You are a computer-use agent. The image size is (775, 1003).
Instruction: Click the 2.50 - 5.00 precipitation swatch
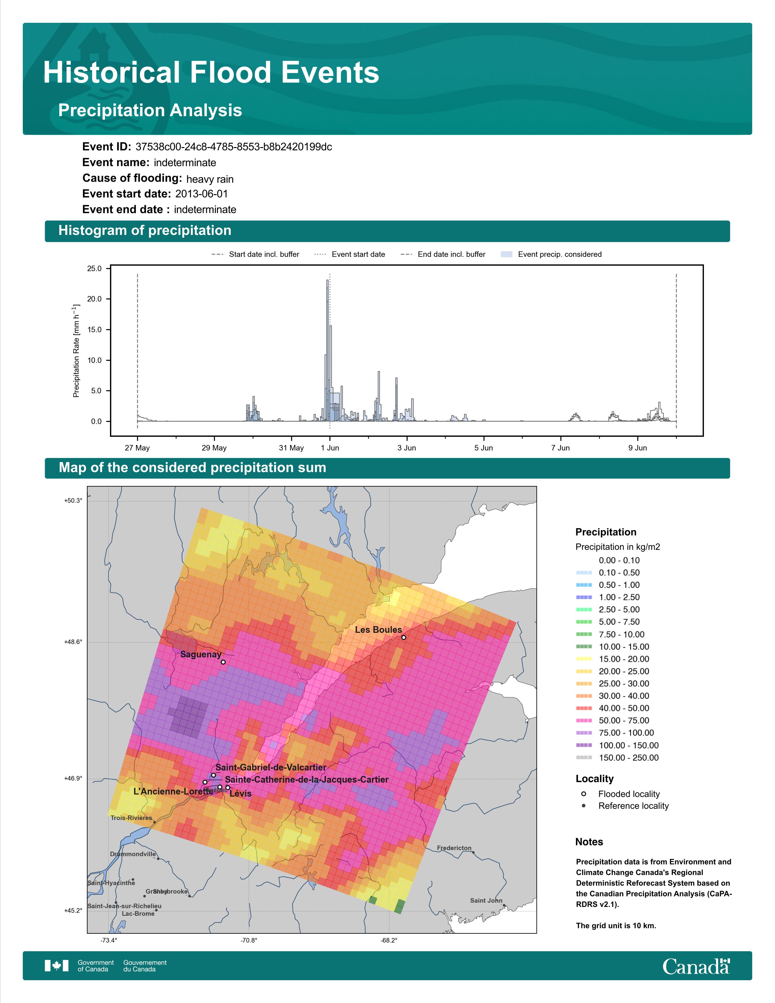[584, 610]
